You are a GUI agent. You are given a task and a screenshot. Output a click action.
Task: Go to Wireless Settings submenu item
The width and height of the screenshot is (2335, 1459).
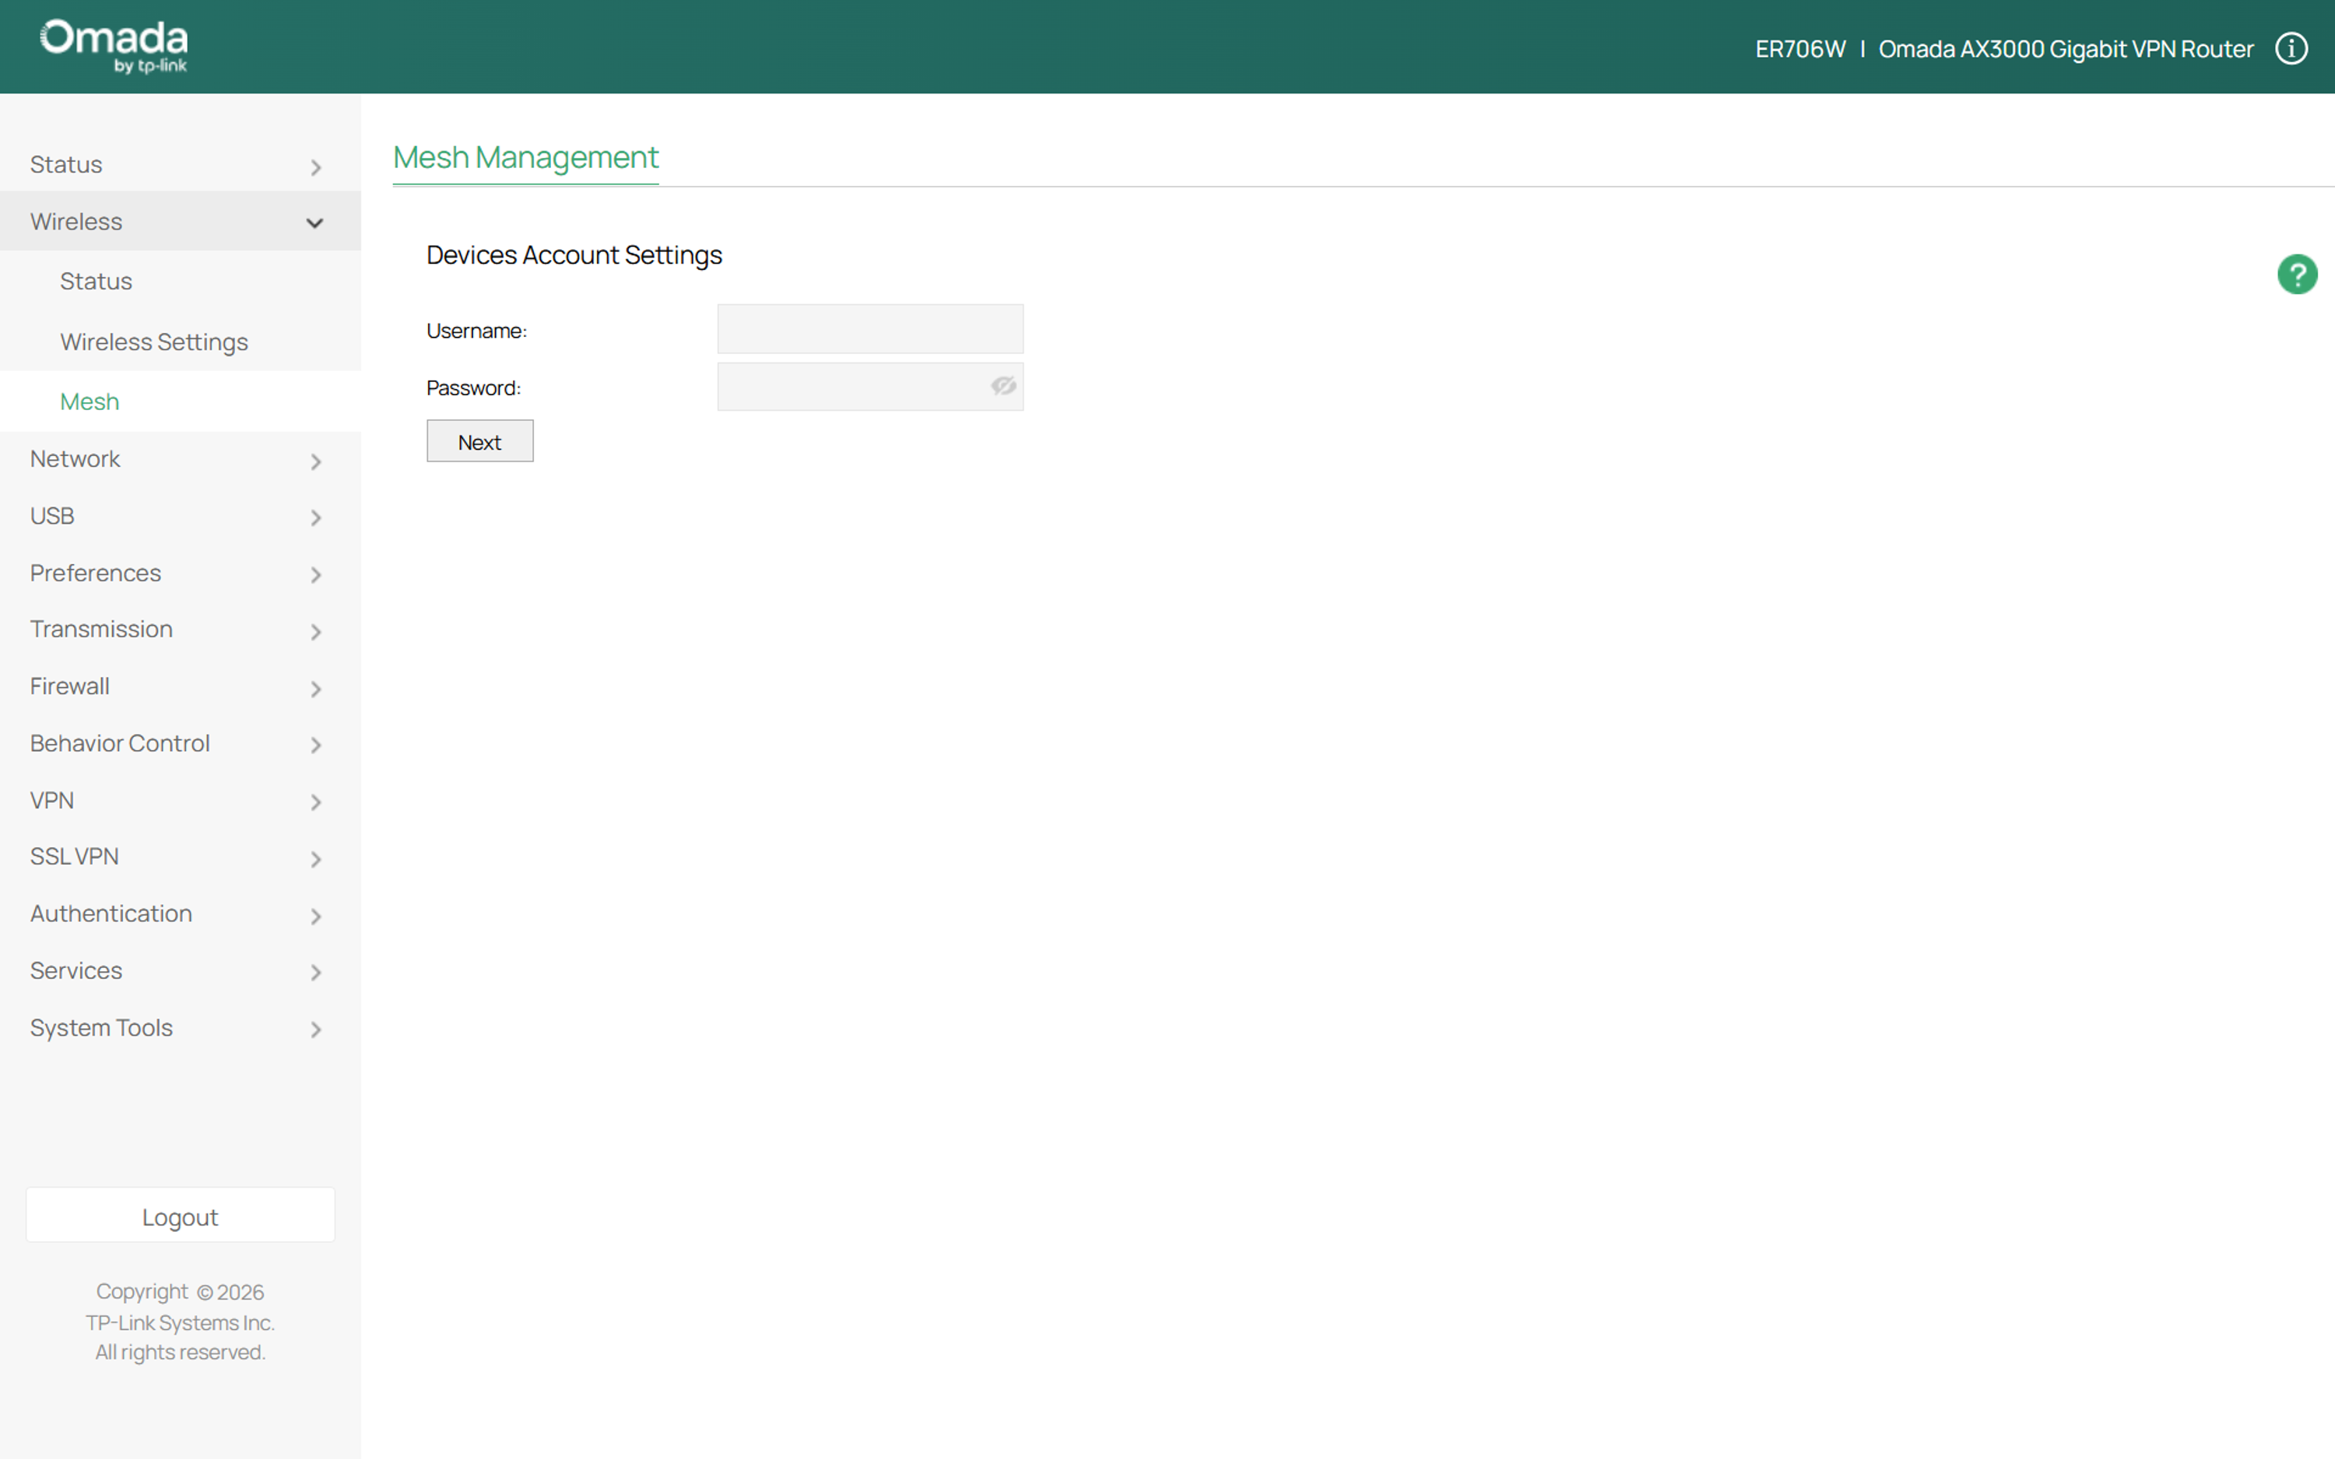(x=181, y=342)
